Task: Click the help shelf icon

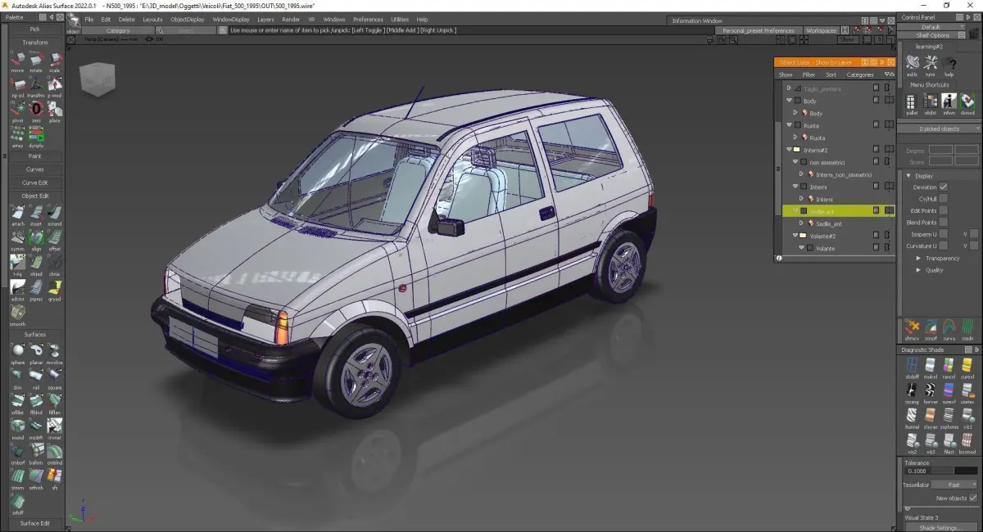Action: (949, 63)
